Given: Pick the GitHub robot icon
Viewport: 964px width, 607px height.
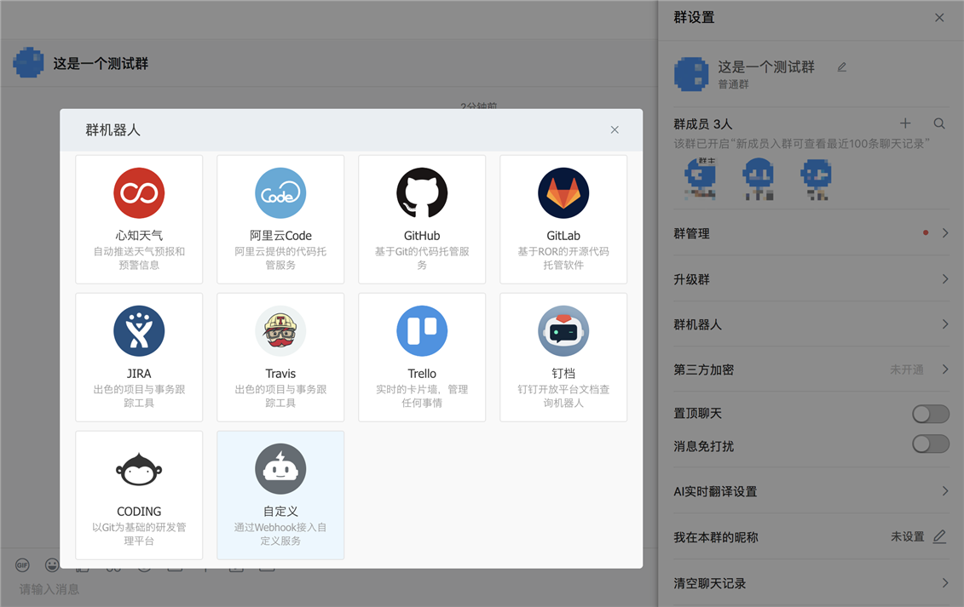Looking at the screenshot, I should (422, 193).
